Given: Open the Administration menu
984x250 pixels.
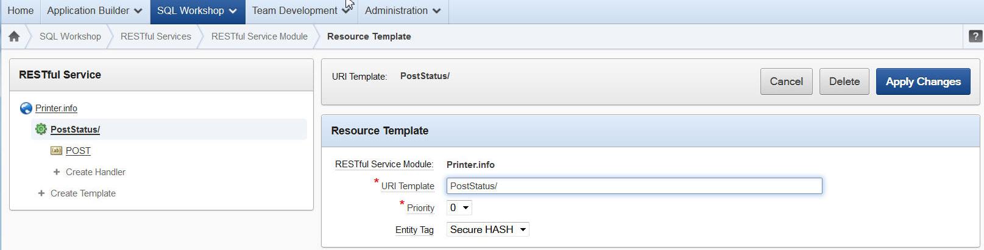Looking at the screenshot, I should [x=402, y=11].
